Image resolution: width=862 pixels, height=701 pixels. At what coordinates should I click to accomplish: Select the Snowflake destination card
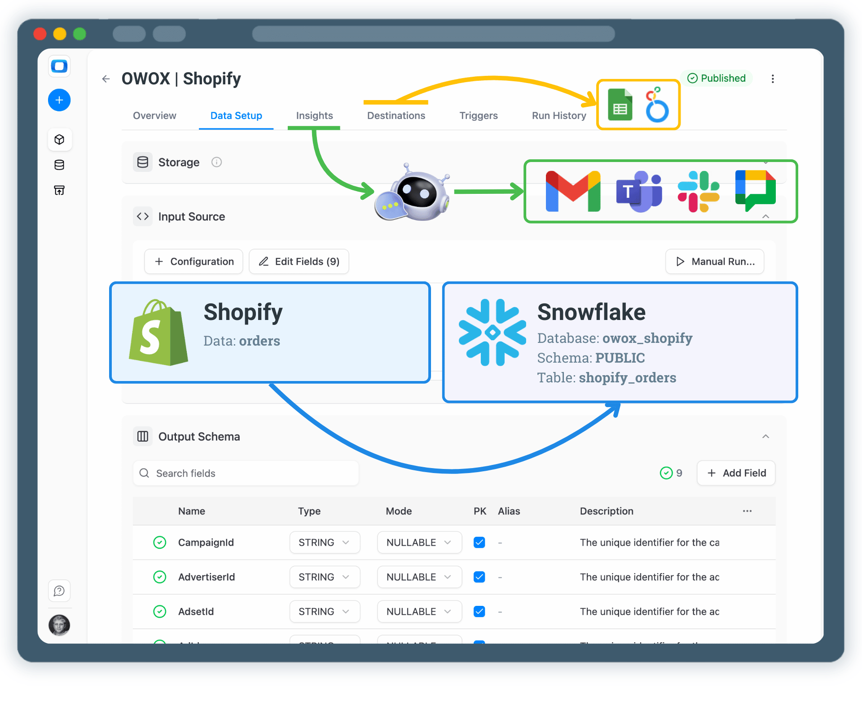620,342
